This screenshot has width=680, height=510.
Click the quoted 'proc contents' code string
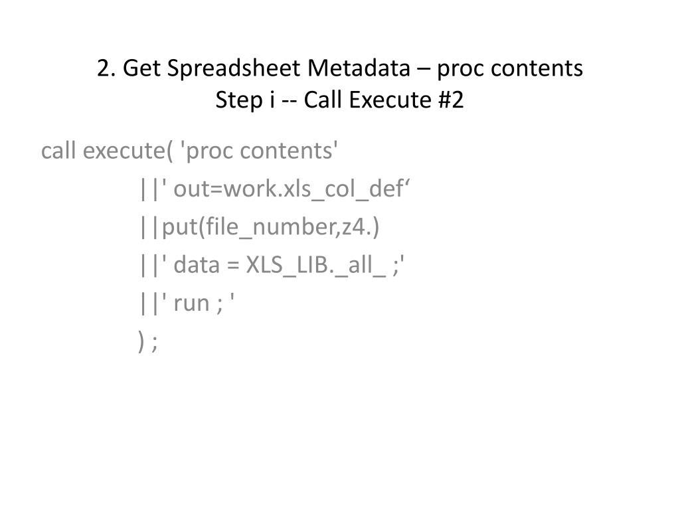pos(260,151)
